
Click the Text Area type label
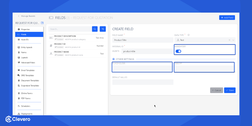(x=100, y=38)
